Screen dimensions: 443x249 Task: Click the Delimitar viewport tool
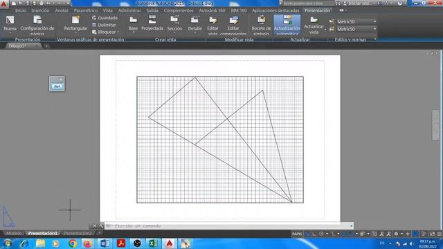click(104, 25)
